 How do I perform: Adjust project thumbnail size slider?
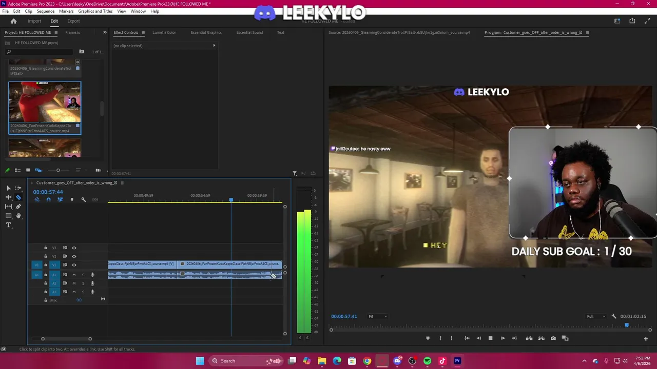[58, 170]
